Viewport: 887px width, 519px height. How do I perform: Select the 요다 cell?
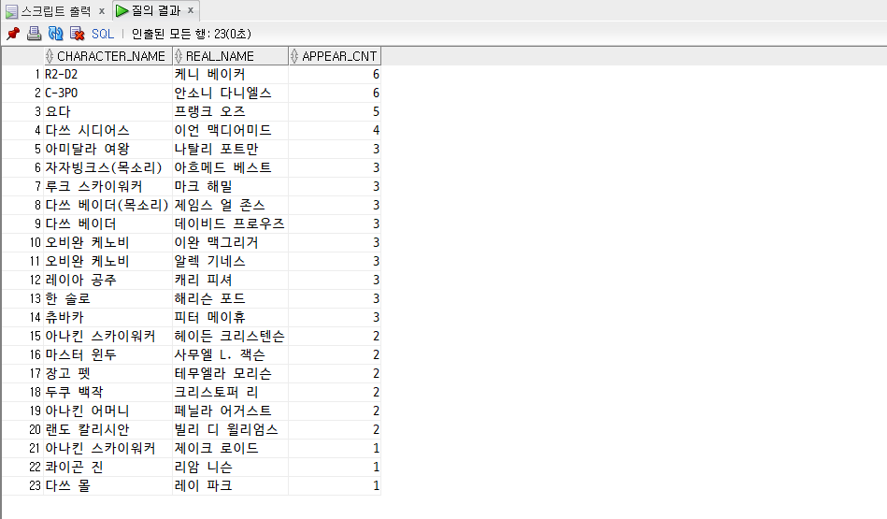pos(108,111)
